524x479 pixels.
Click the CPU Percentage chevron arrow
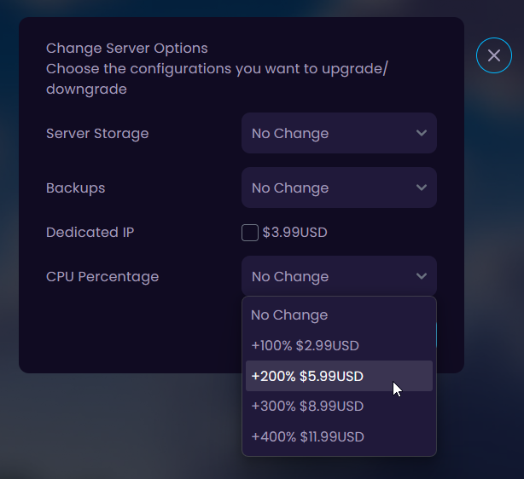coord(422,276)
